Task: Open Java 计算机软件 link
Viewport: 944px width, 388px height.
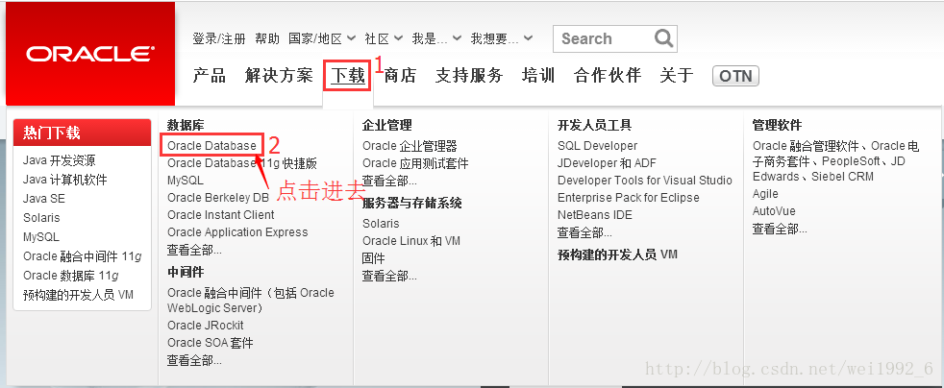Action: 65,180
